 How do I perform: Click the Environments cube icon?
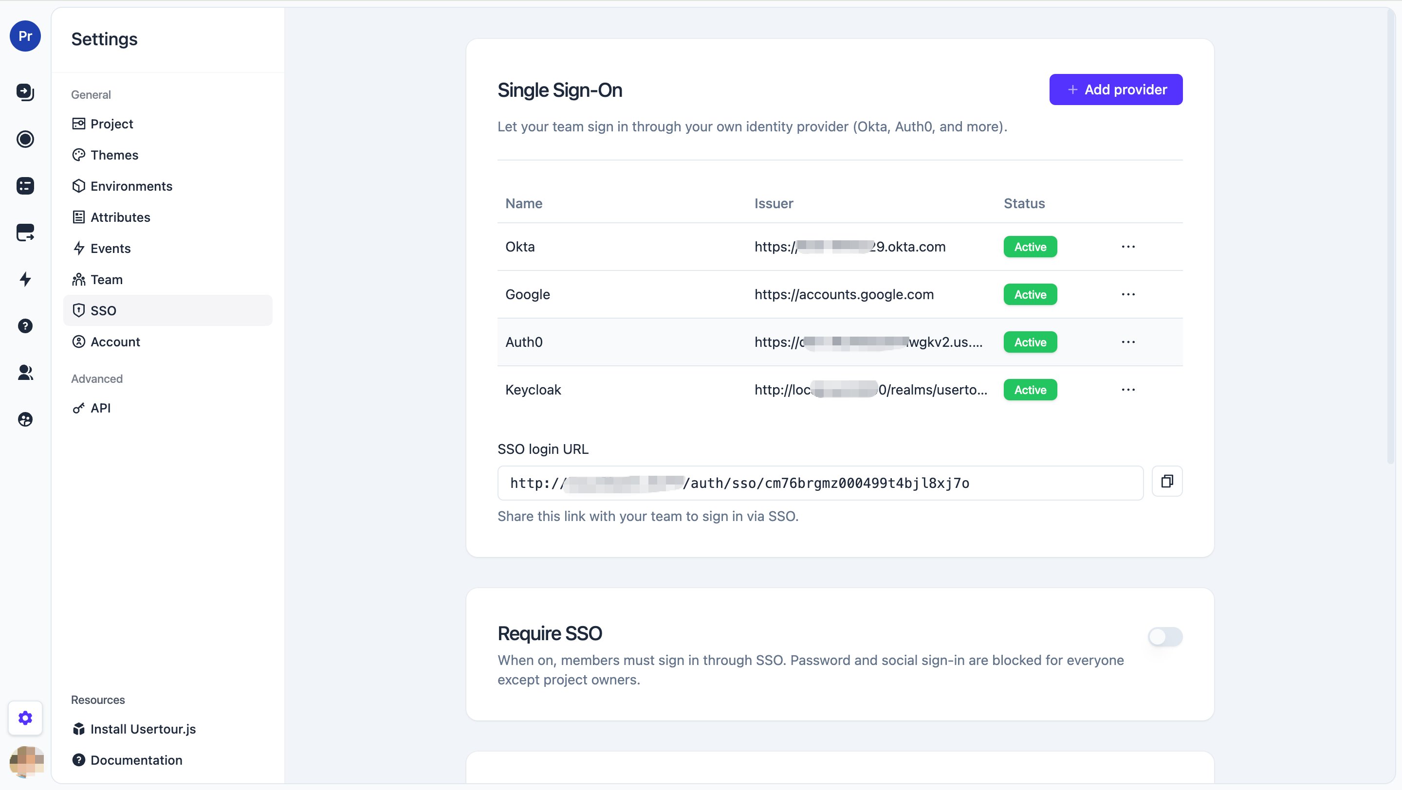78,186
